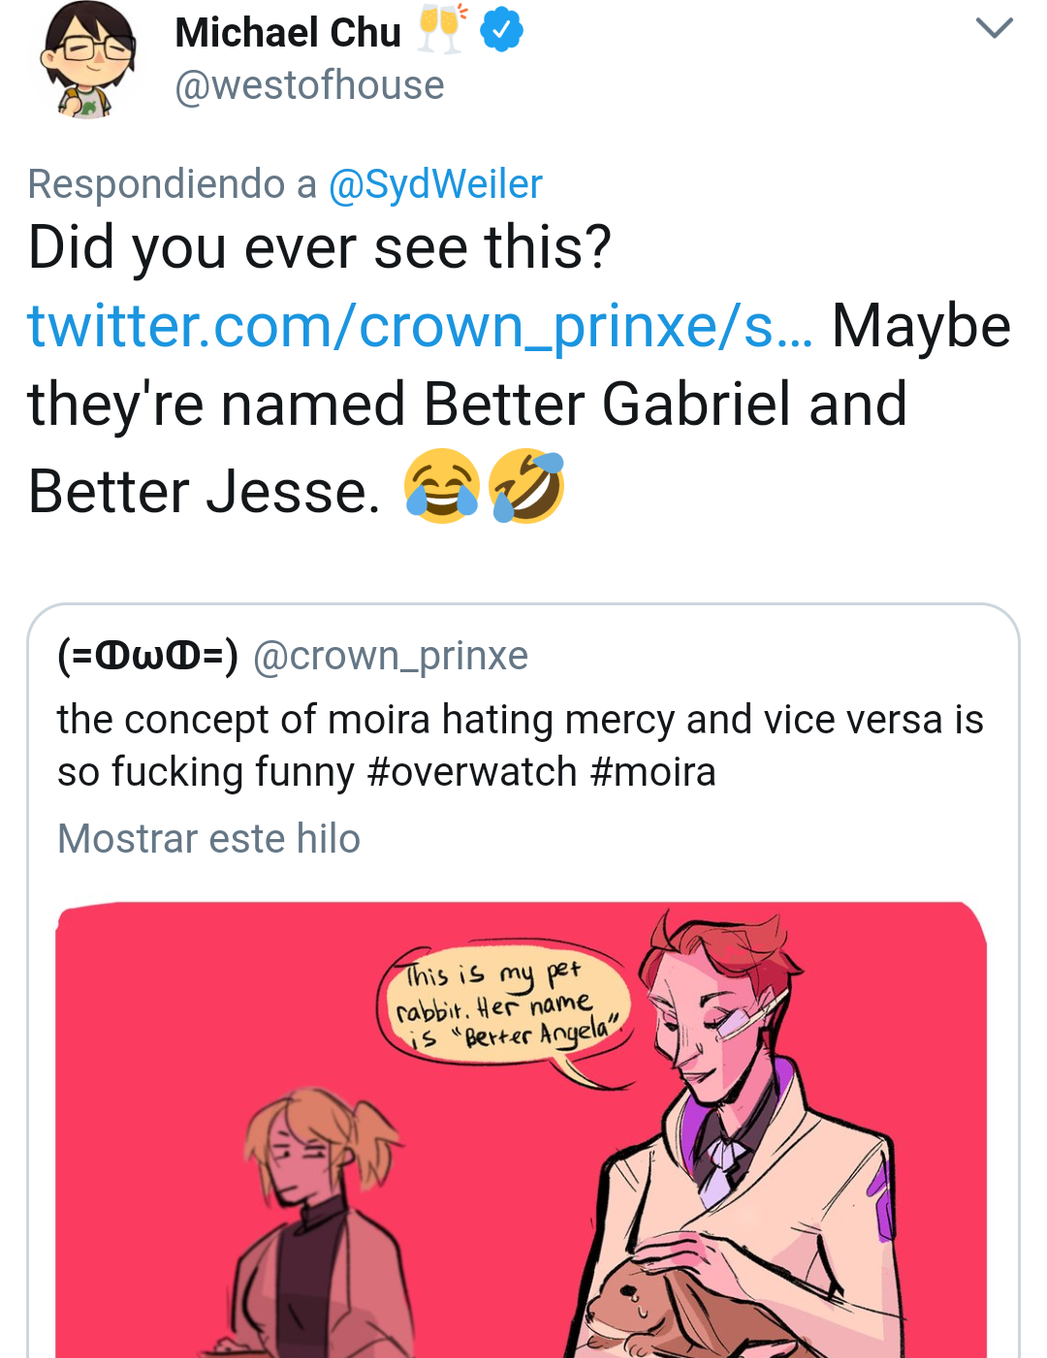Open the tweet options chevron menu

[x=994, y=27]
